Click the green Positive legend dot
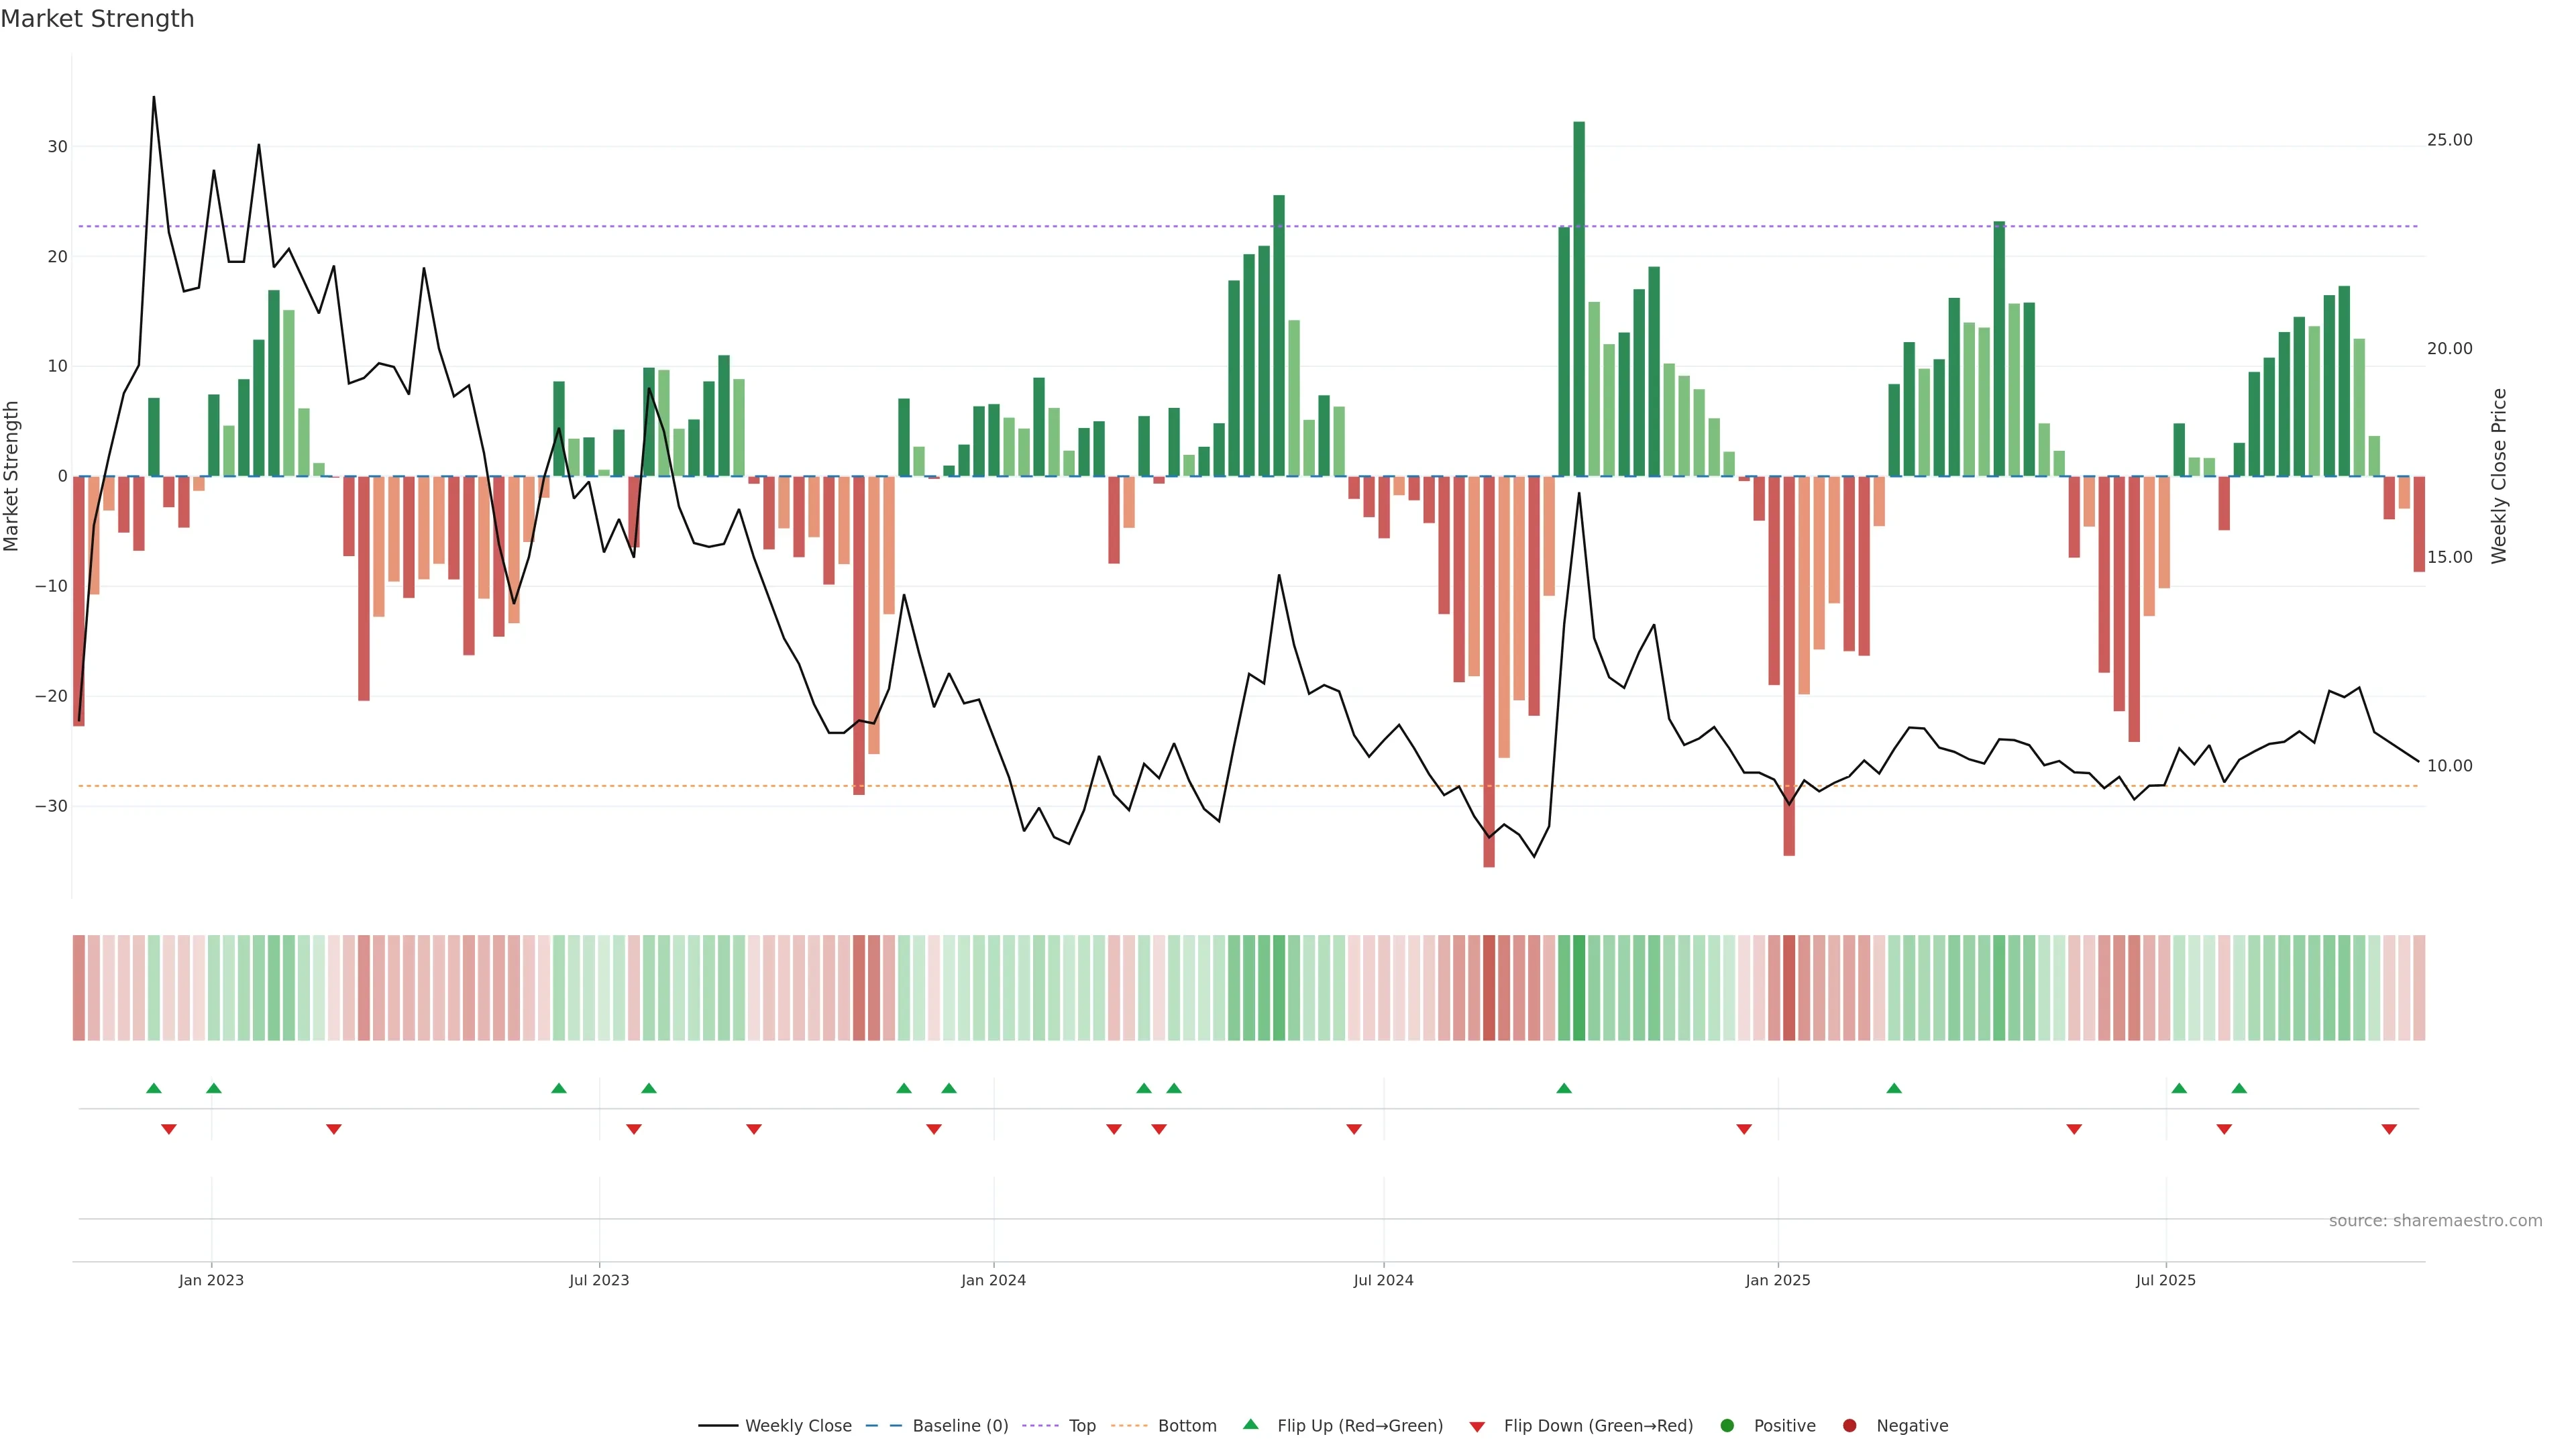 point(1727,1426)
